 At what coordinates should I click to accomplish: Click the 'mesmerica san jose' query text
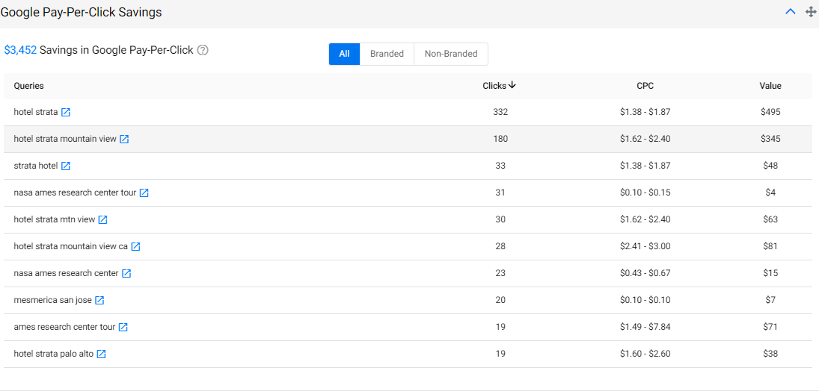click(x=53, y=300)
